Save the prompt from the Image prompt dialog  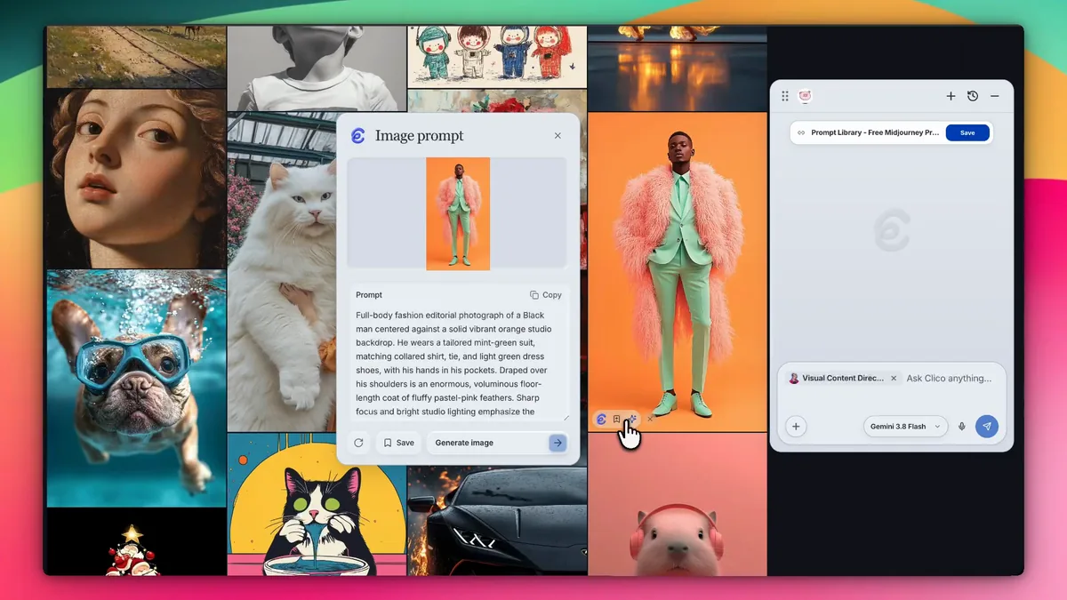[x=398, y=443]
